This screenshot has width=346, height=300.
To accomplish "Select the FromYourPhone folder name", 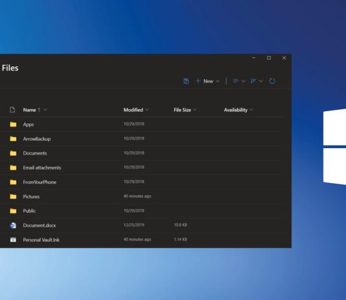I will (x=40, y=182).
